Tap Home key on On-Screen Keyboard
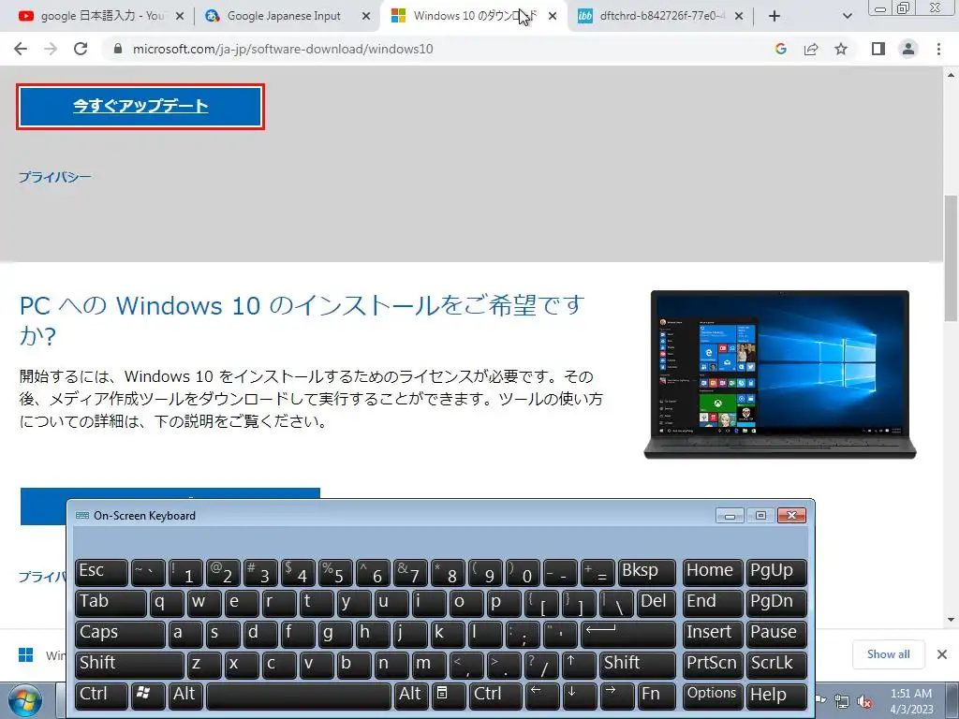959x719 pixels. click(x=713, y=572)
